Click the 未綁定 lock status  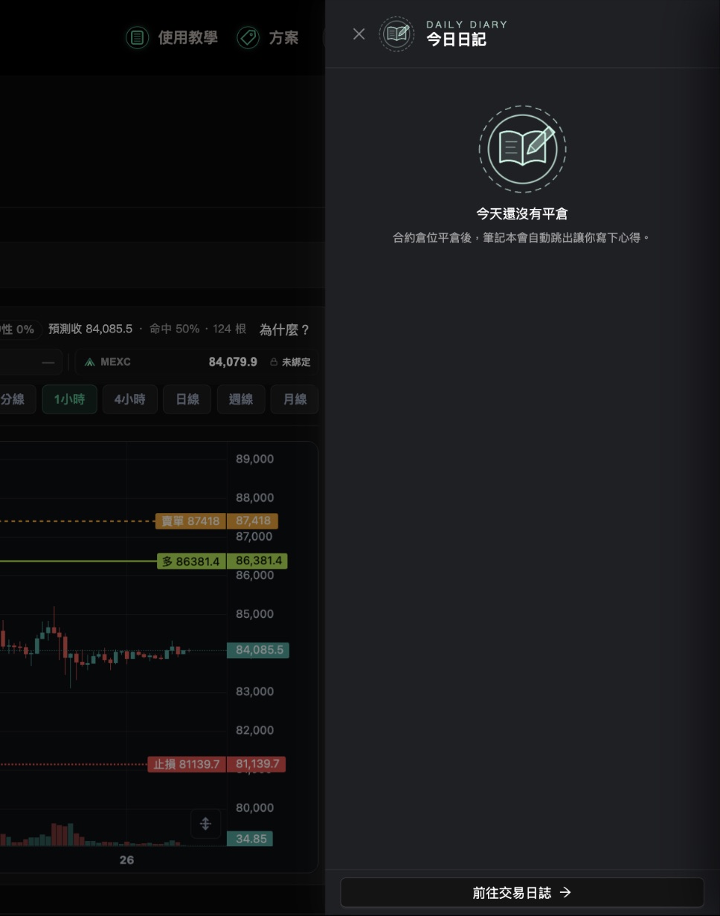pos(290,362)
